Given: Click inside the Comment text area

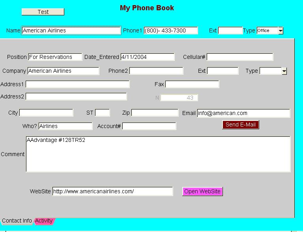Looking at the screenshot, I should (x=158, y=154).
